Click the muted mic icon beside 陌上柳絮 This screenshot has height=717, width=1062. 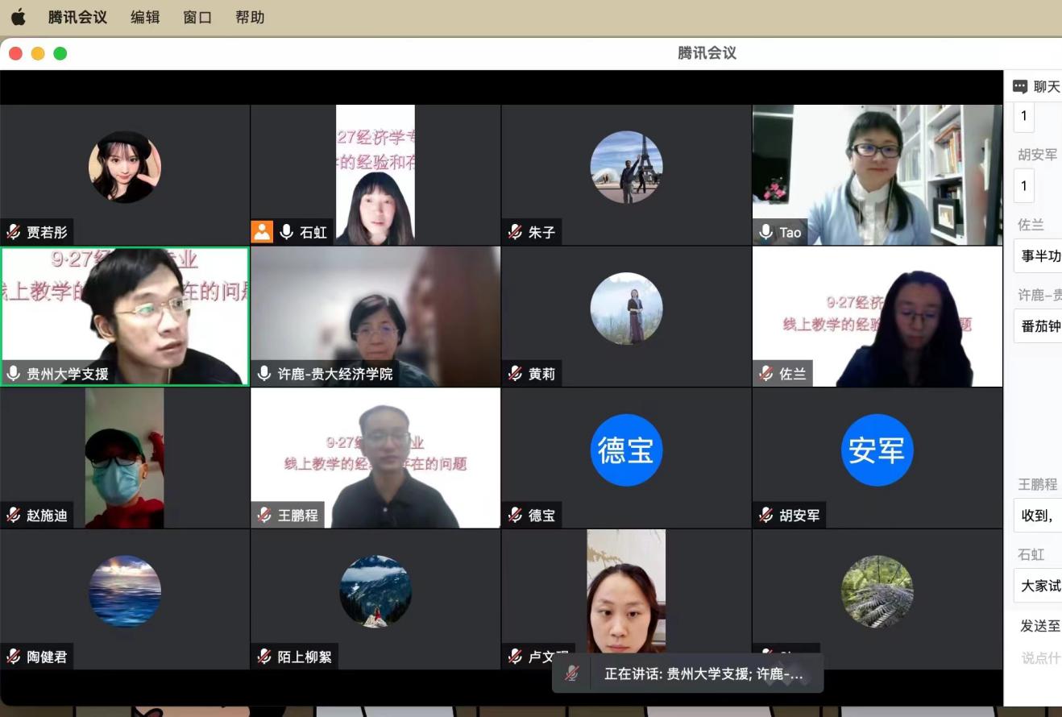coord(264,657)
